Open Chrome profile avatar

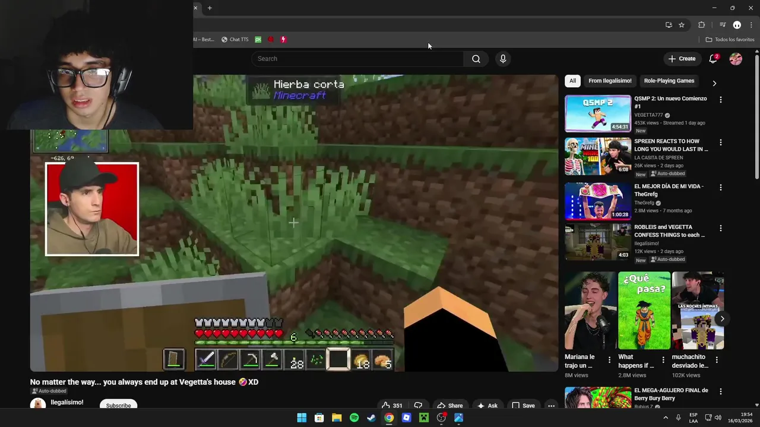(737, 25)
